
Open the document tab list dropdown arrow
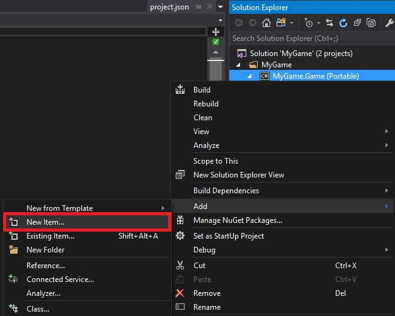pyautogui.click(x=220, y=7)
